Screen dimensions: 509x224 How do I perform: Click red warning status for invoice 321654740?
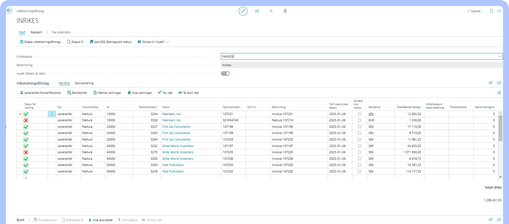point(26,120)
